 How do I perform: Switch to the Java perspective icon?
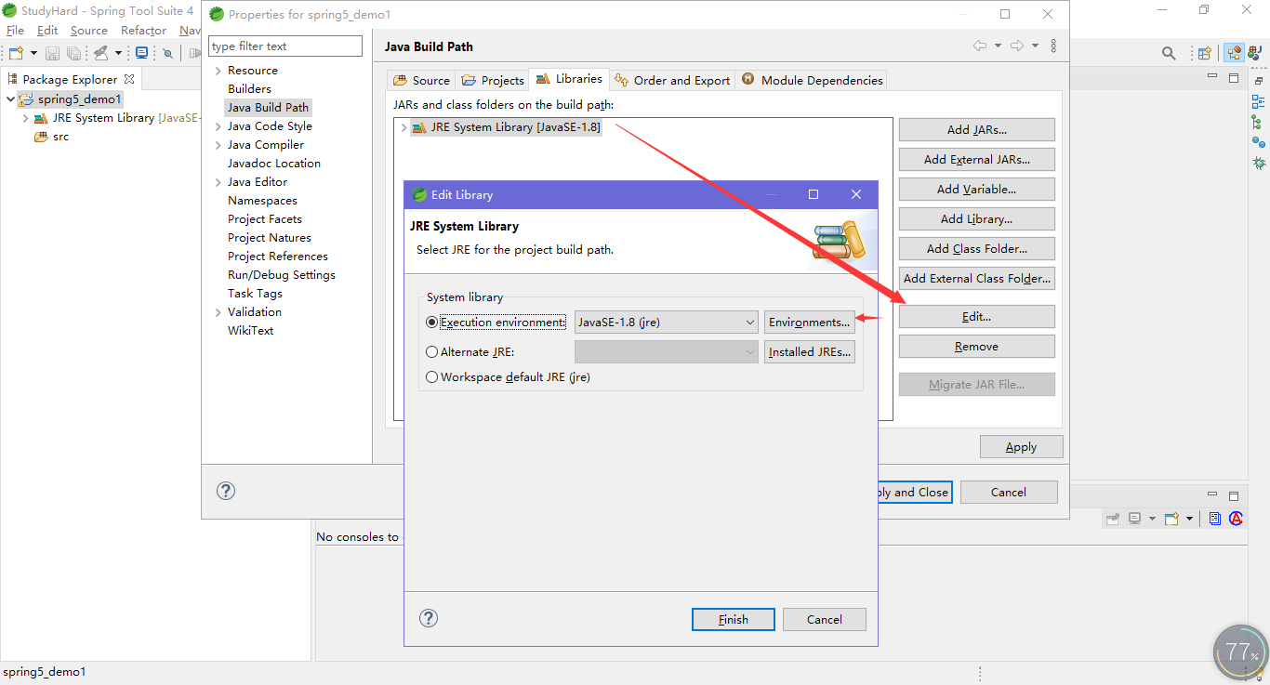coord(1255,53)
